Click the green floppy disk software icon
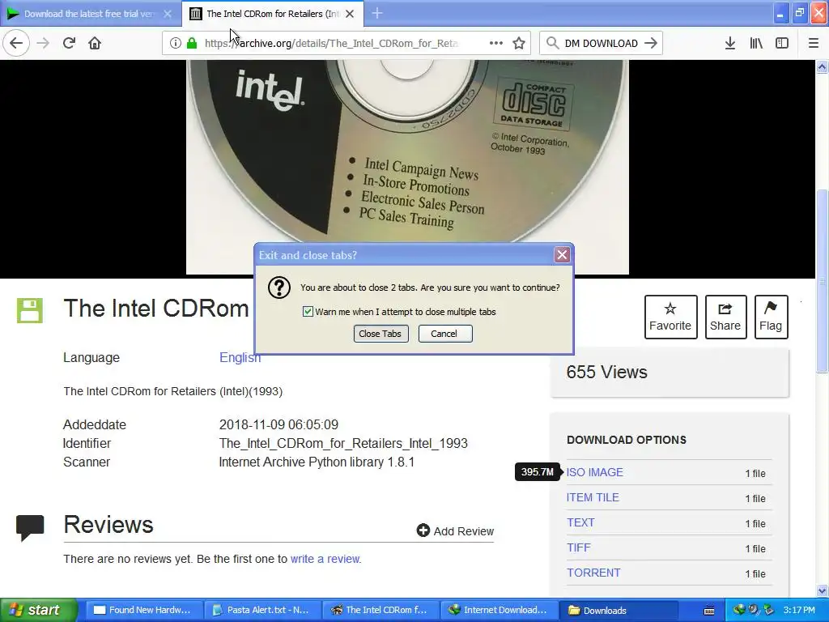Viewport: 829px width, 622px height. pyautogui.click(x=30, y=310)
